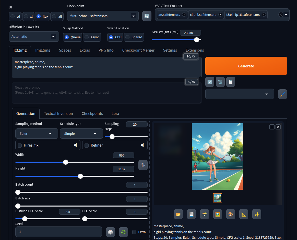Click the refresh checkpoint list icon
This screenshot has width=297, height=240.
pyautogui.click(x=147, y=16)
